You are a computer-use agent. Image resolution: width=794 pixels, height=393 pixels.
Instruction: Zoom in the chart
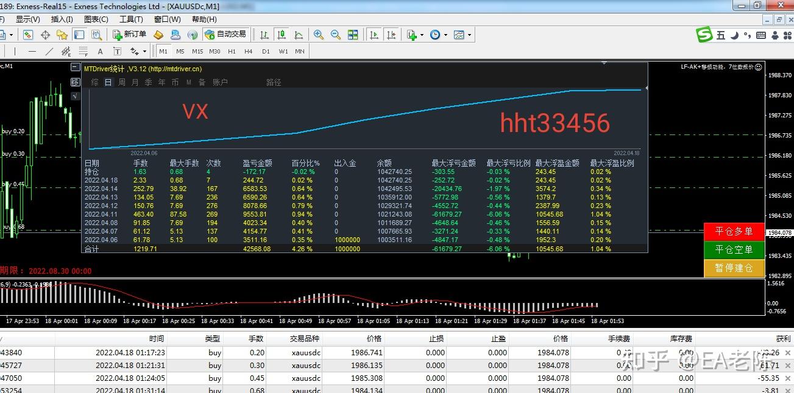(319, 35)
